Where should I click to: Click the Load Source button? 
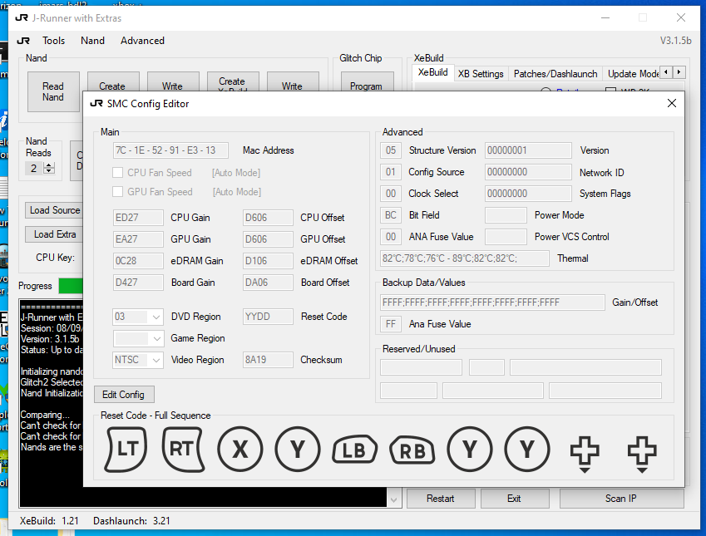53,210
